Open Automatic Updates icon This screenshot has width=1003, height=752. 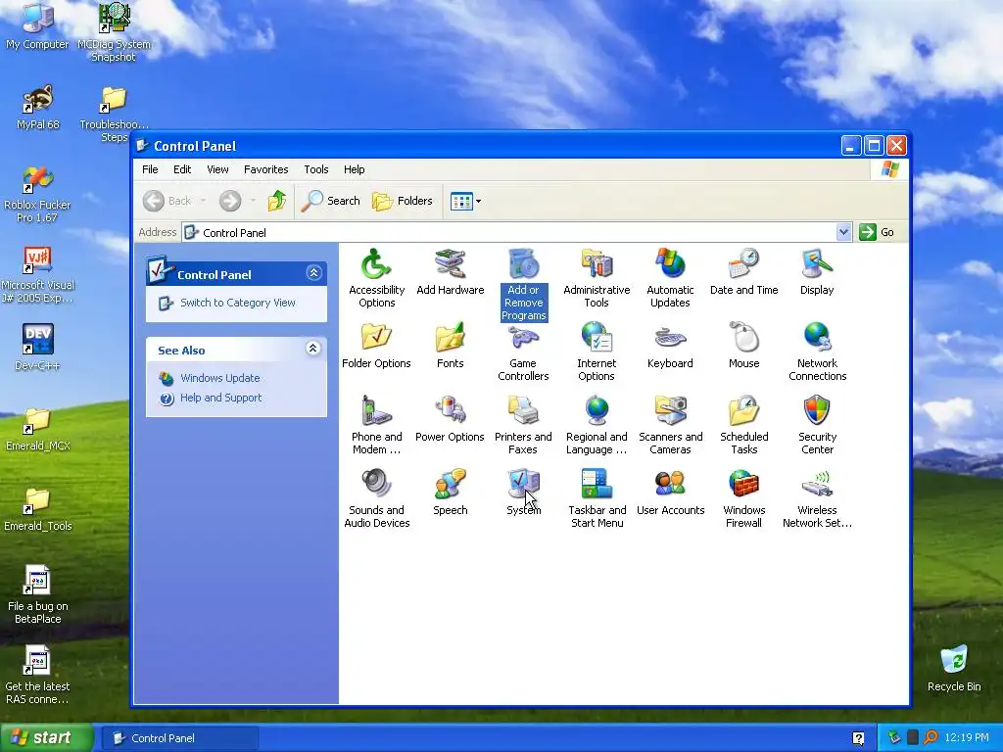[670, 279]
